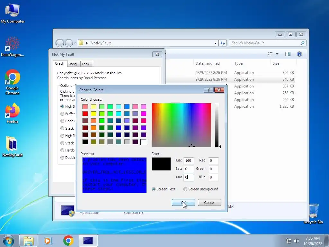Switch to Chrome in the taskbar

coord(68,241)
